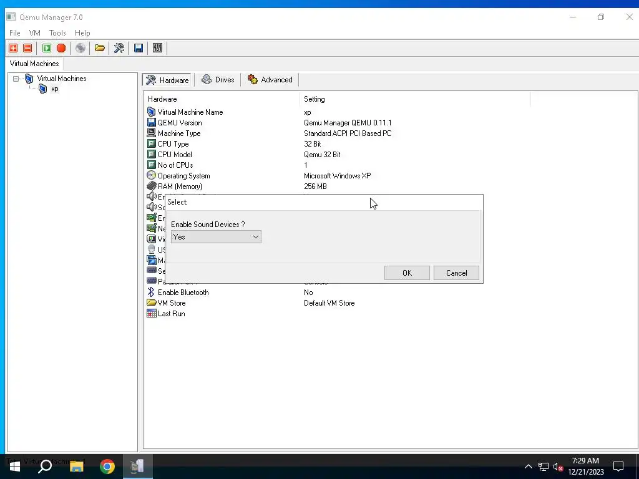Start the VM with green play icon

click(47, 48)
